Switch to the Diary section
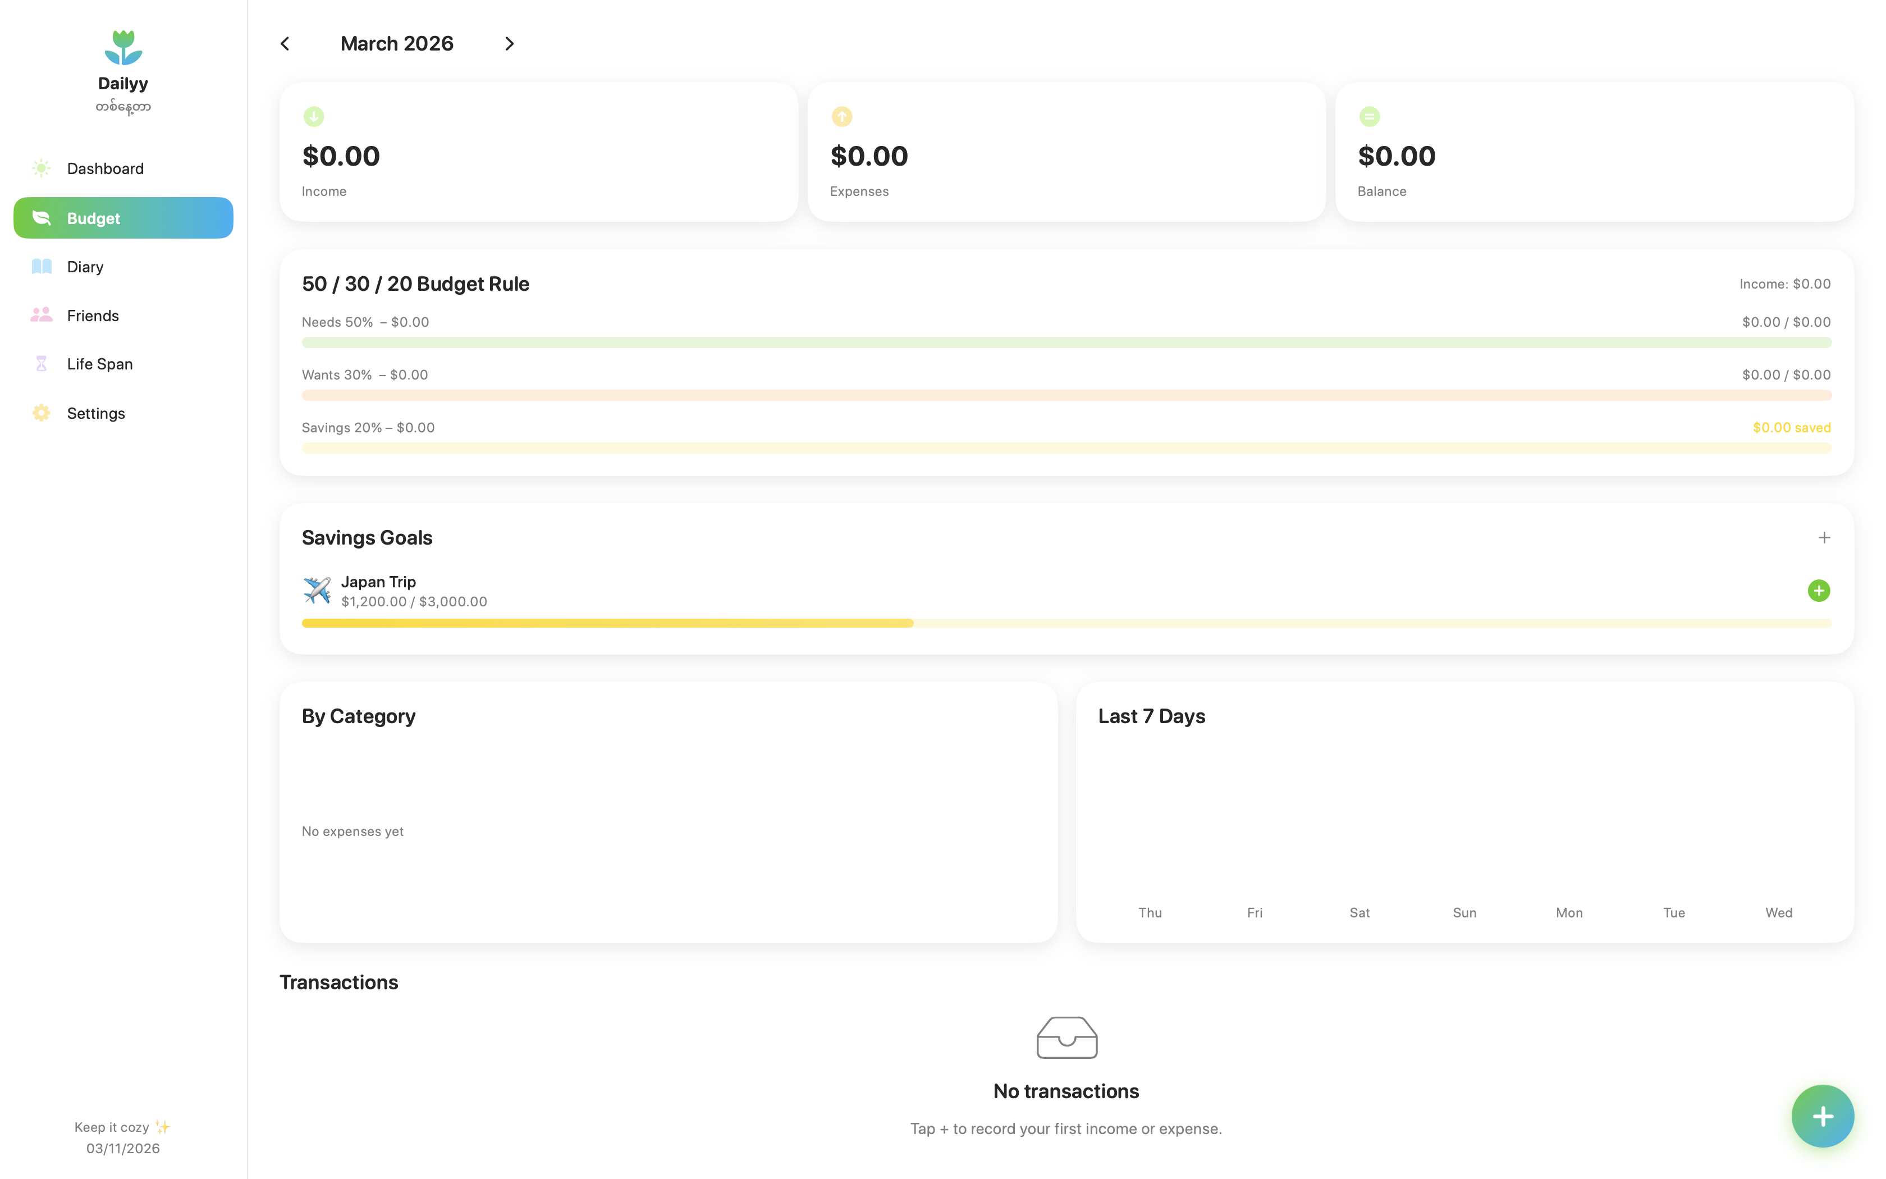1886x1179 pixels. (x=85, y=267)
